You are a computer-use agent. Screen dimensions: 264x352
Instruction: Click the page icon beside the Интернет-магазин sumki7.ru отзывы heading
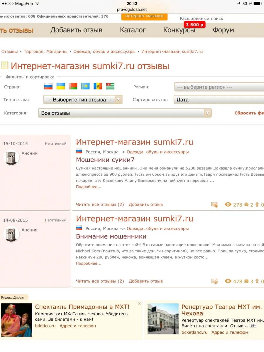point(5,65)
